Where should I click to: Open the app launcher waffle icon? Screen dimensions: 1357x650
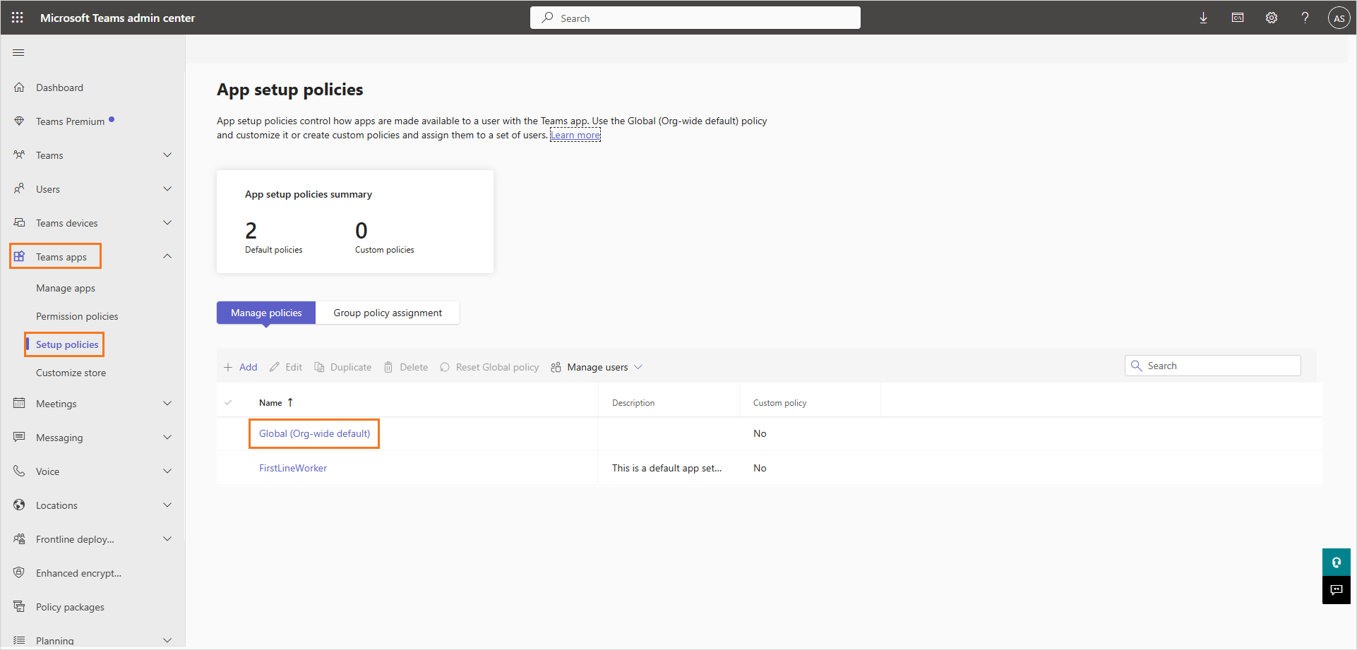pyautogui.click(x=18, y=18)
